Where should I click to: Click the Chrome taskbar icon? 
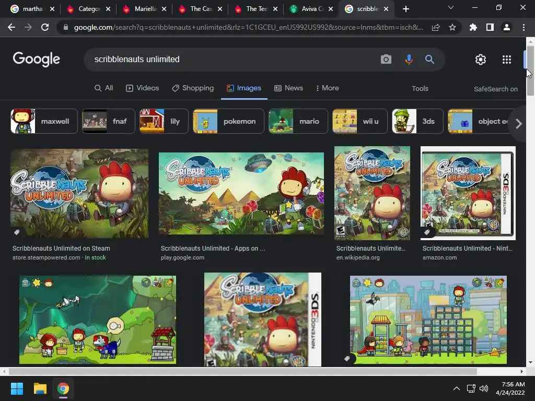63,388
